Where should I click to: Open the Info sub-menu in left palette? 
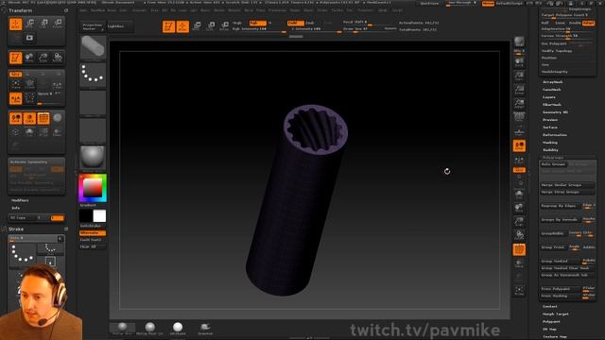tap(15, 208)
